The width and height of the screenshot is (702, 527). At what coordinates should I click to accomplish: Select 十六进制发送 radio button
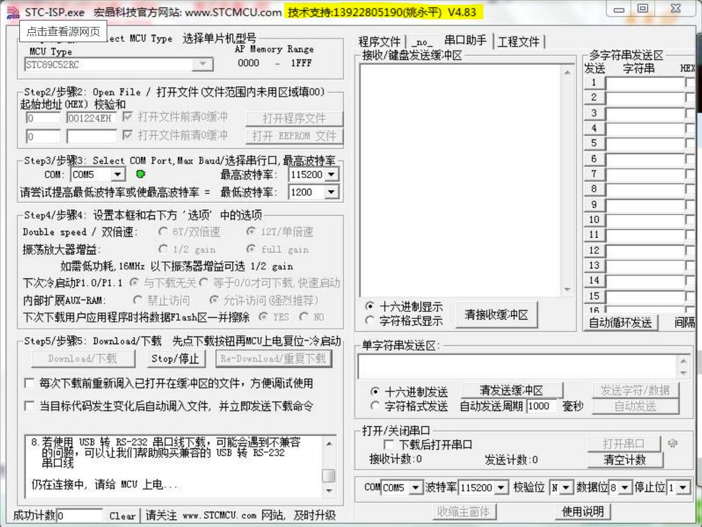tap(375, 392)
